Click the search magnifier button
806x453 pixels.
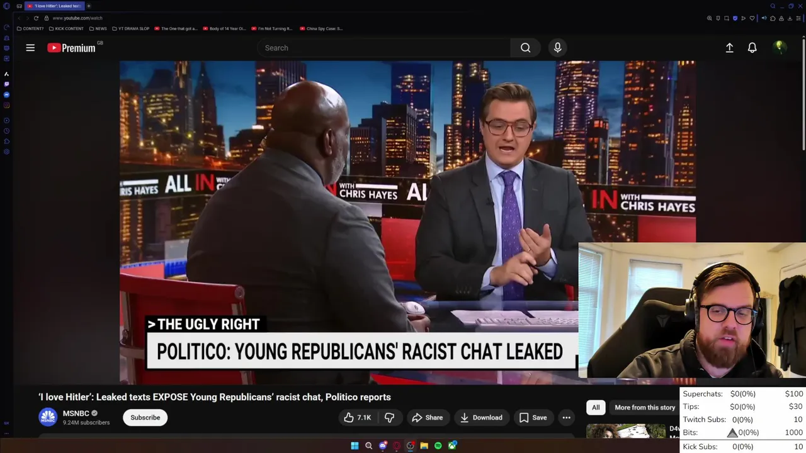pos(525,48)
